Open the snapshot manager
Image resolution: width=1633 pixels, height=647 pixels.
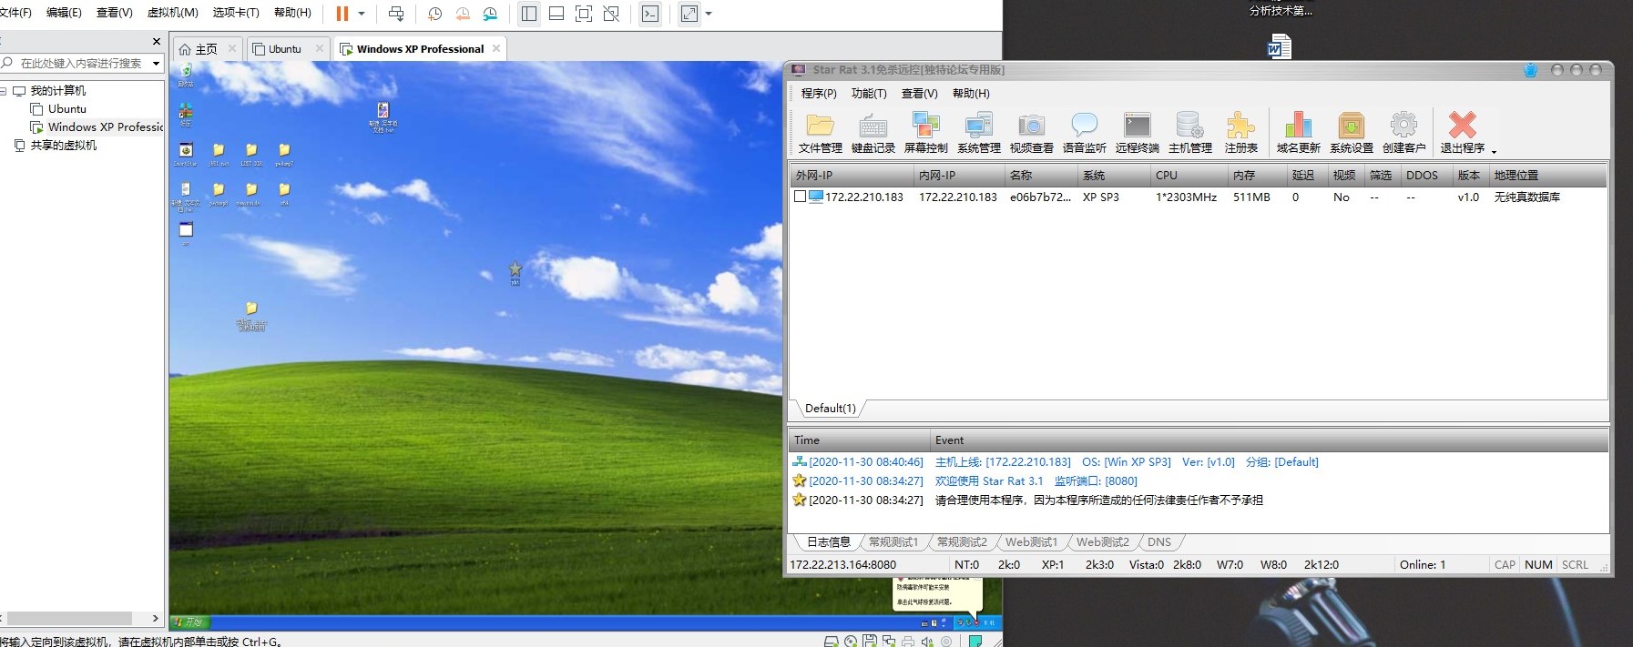click(x=490, y=14)
